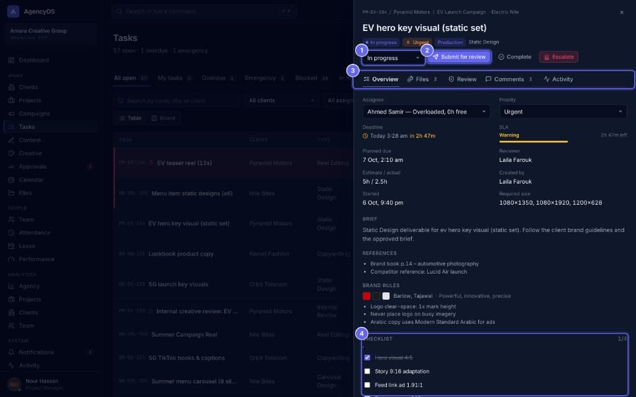This screenshot has height=397, width=636.
Task: Click the deadline clock icon
Action: (x=365, y=136)
